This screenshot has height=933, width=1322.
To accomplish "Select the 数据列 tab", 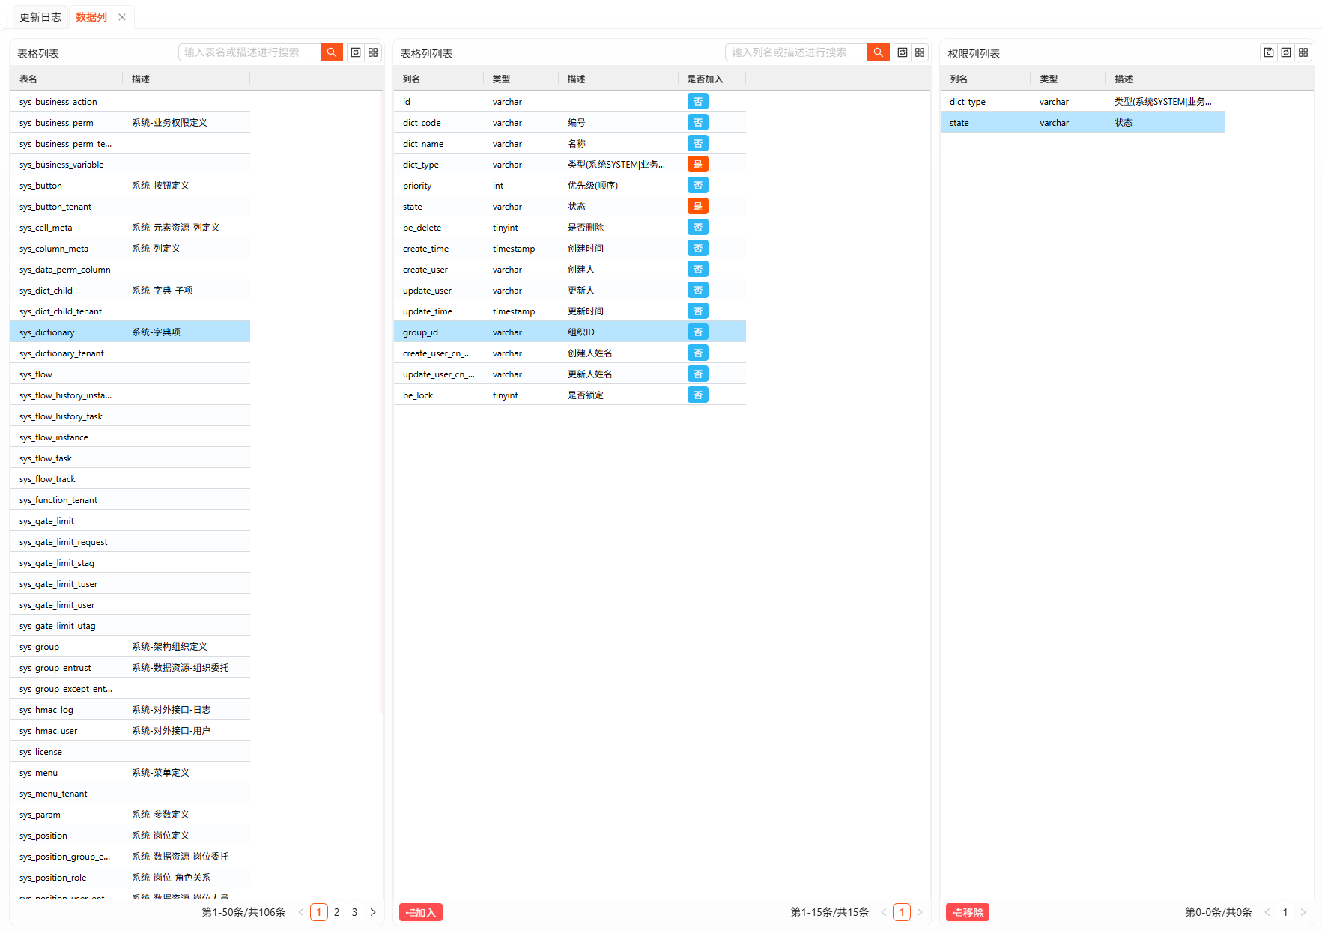I will click(91, 17).
